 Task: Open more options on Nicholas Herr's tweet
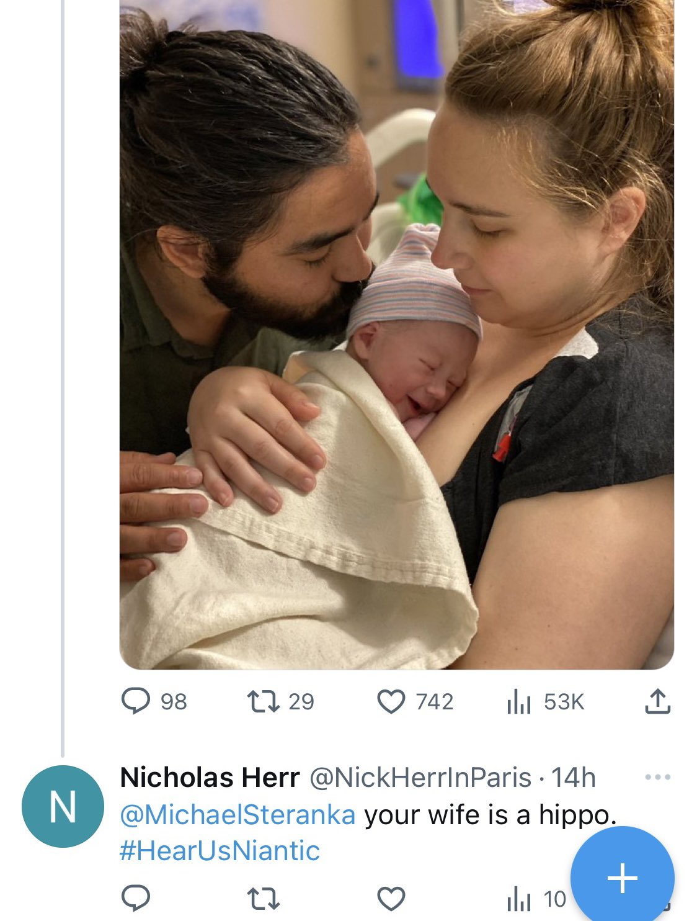[x=657, y=777]
